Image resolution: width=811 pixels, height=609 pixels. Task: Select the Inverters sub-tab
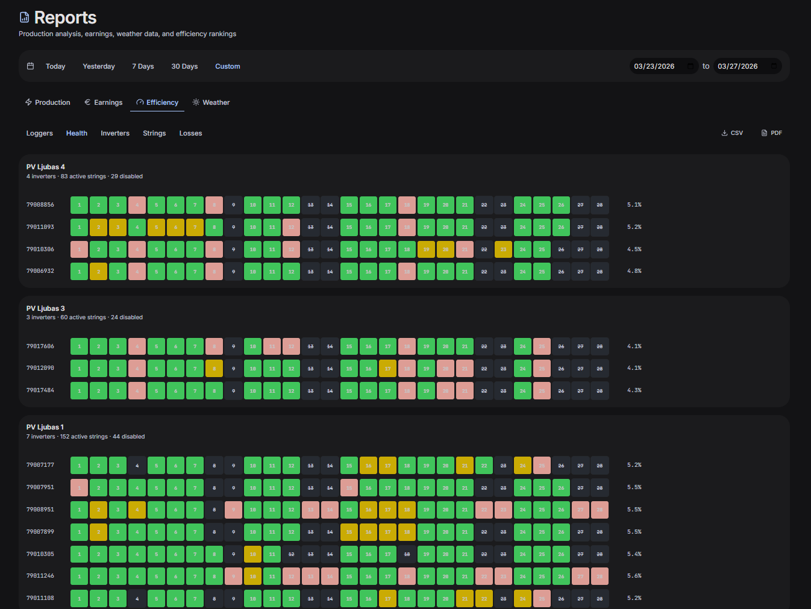pos(115,133)
